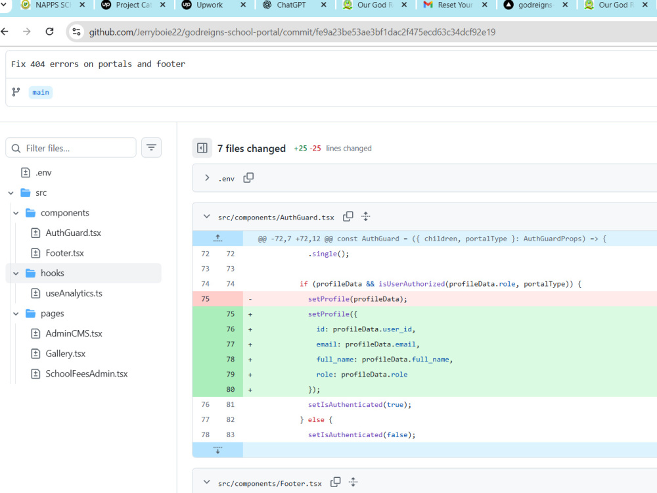Viewport: 657px width, 493px height.
Task: Open the src/components/Footer.tsx file link
Action: (270, 483)
